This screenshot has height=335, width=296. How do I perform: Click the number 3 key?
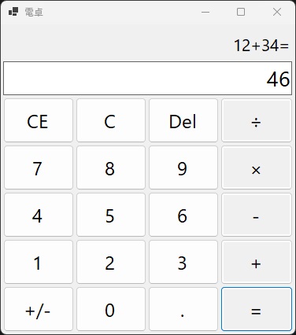coord(183,262)
